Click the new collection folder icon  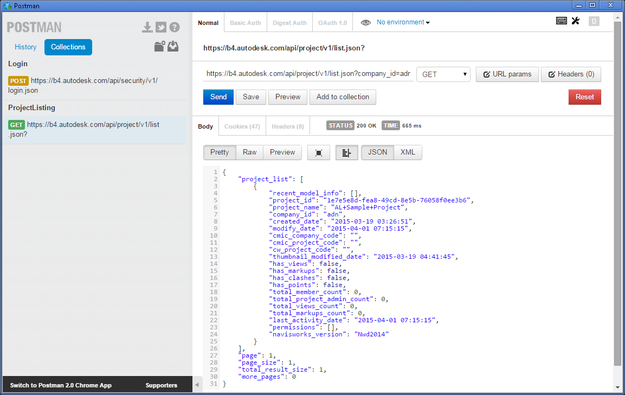[159, 46]
